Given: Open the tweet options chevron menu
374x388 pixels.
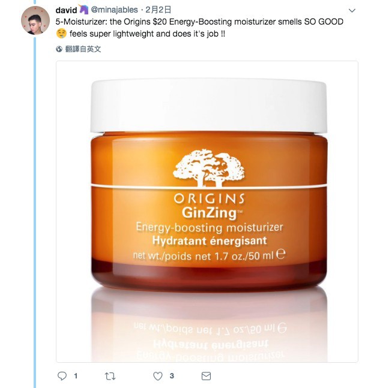Looking at the screenshot, I should click(352, 10).
